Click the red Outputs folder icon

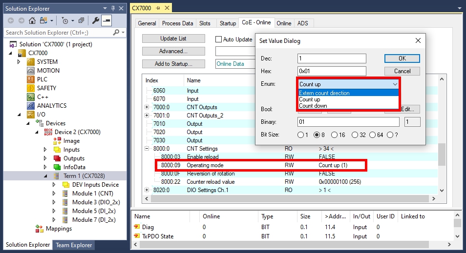[x=57, y=158]
